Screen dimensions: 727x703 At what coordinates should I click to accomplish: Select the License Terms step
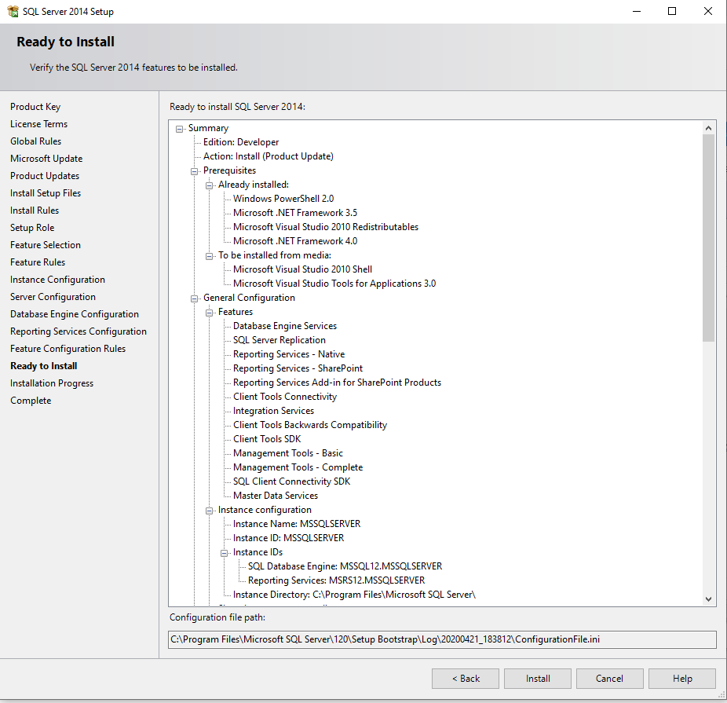point(39,124)
